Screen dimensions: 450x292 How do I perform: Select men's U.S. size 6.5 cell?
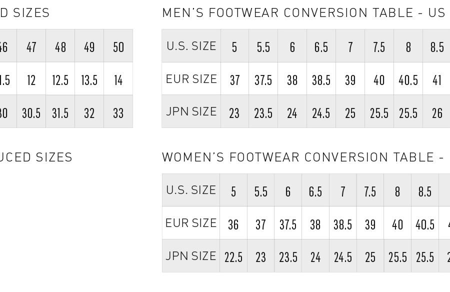(321, 46)
